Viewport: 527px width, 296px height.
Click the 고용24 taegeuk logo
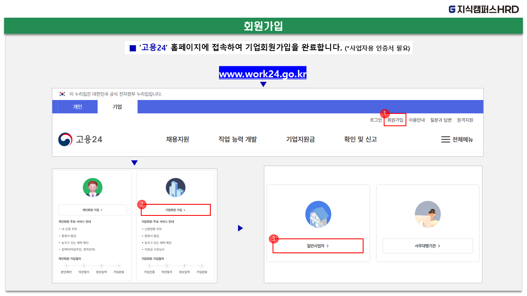(x=65, y=139)
